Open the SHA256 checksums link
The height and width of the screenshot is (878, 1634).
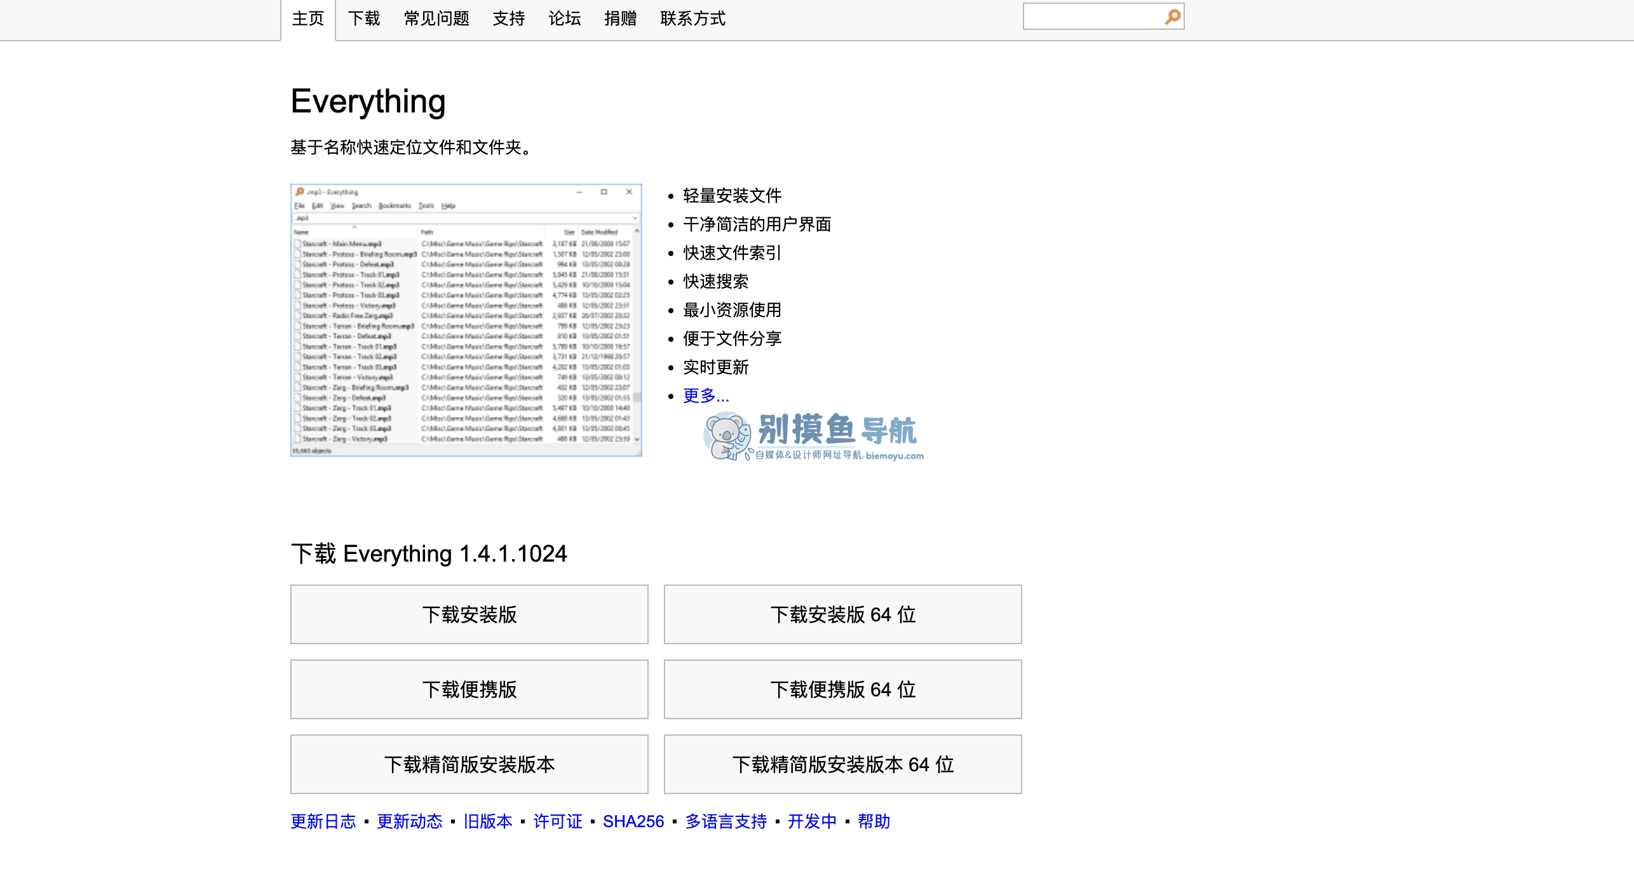[x=633, y=821]
